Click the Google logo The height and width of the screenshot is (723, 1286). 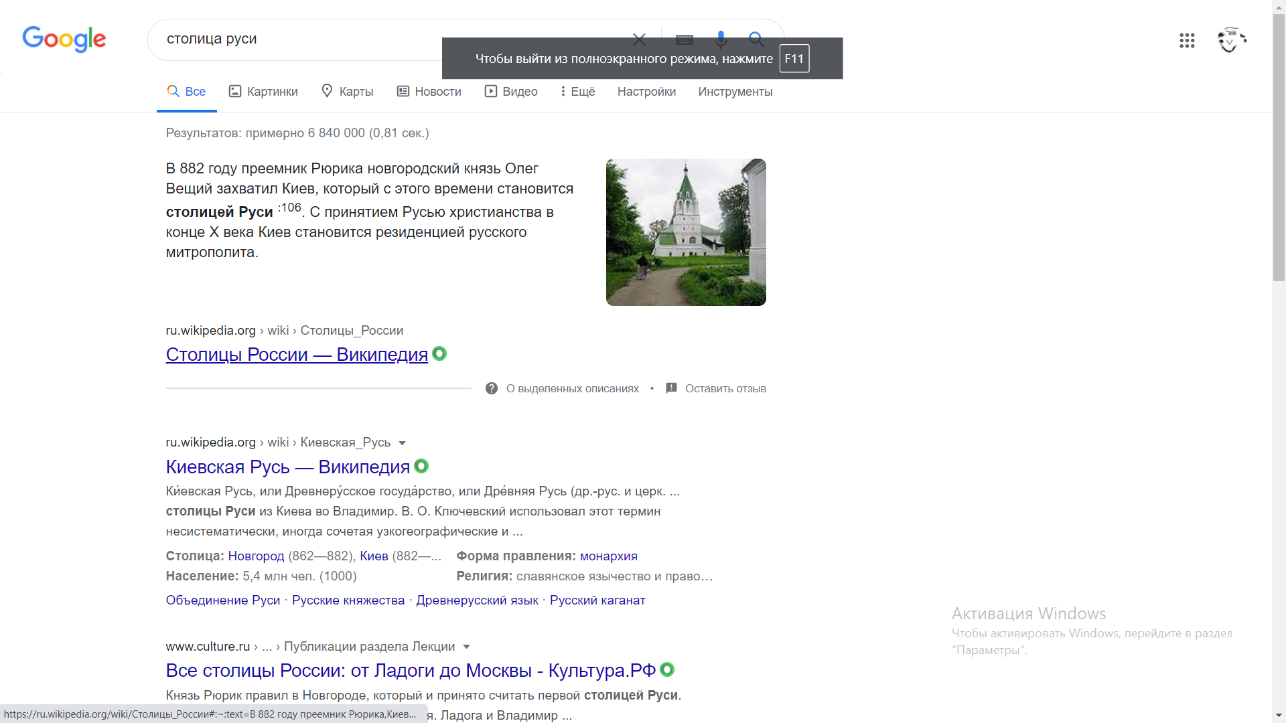tap(64, 39)
